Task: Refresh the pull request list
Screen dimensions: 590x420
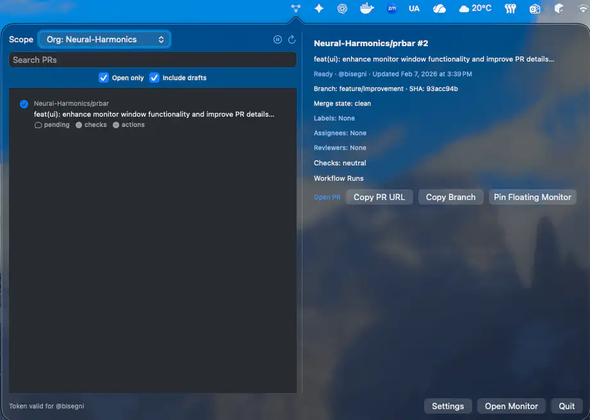Action: (x=291, y=39)
